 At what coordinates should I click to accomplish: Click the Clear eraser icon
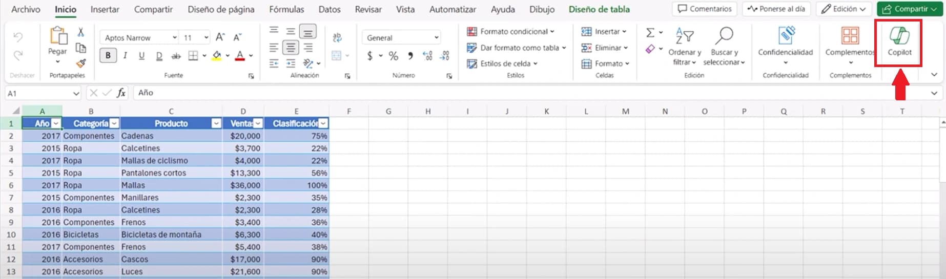pyautogui.click(x=650, y=49)
